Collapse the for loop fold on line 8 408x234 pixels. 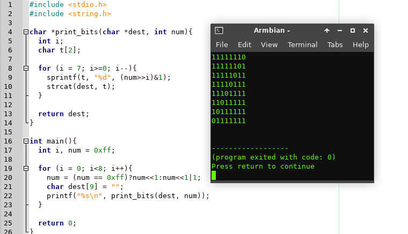click(26, 68)
